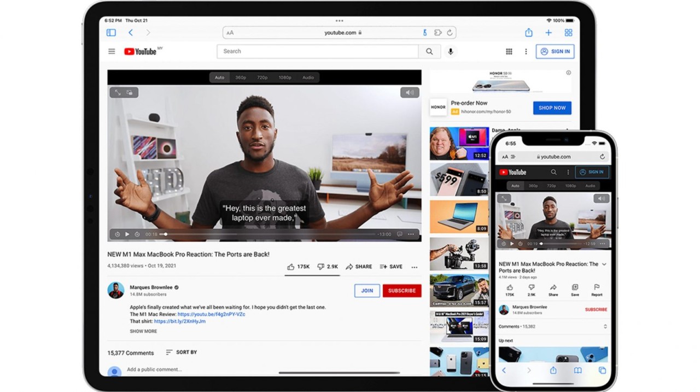Screen dimensions: 700x392
Task: Expand the description with SHOW MORE
Action: click(x=143, y=331)
